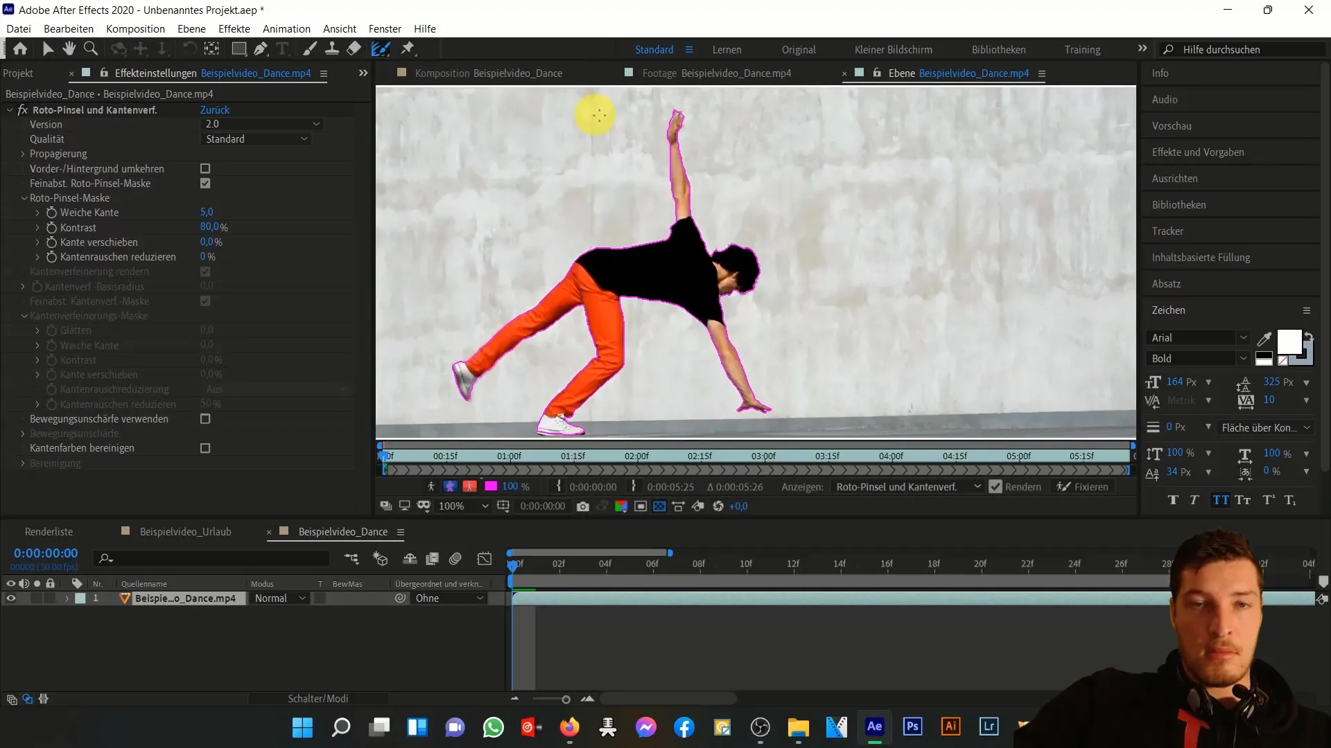Open the layer Modus Normal dropdown
This screenshot has height=748, width=1331.
coord(280,598)
